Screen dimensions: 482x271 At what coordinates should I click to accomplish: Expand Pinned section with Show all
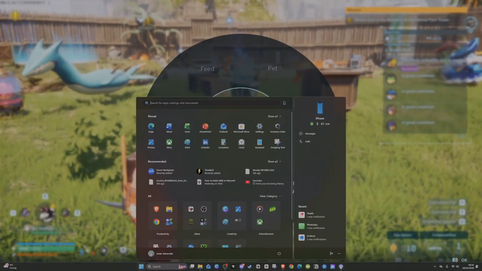pyautogui.click(x=274, y=116)
